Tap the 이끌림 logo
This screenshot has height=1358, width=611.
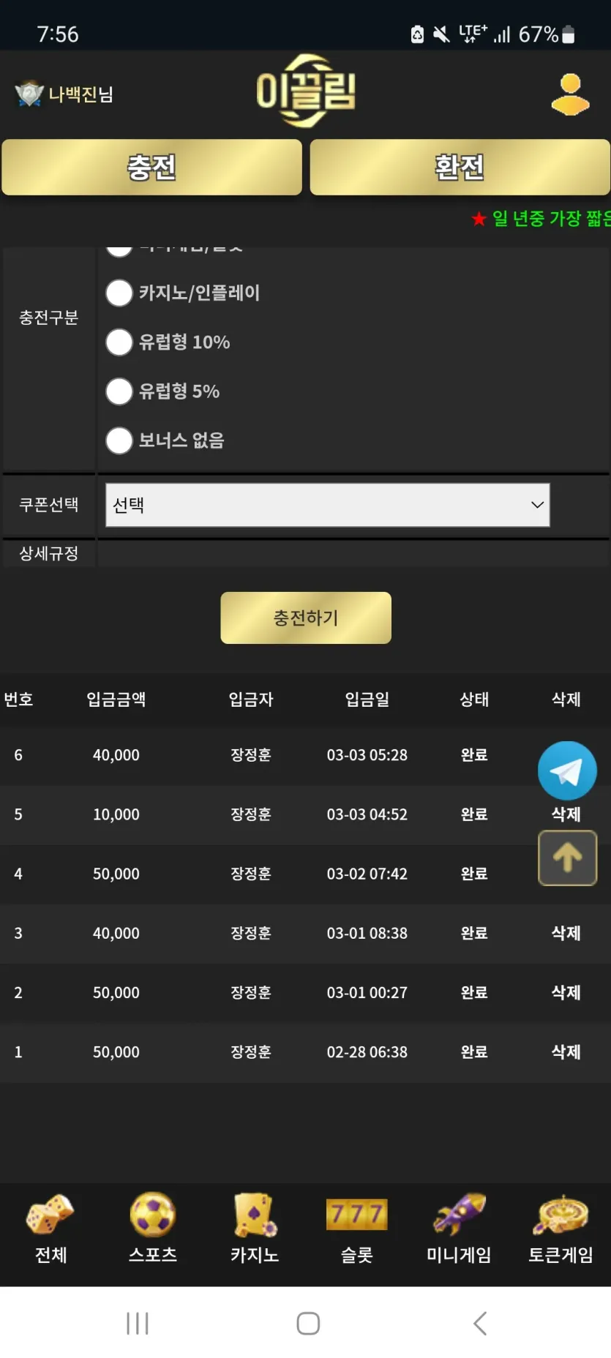pos(306,91)
